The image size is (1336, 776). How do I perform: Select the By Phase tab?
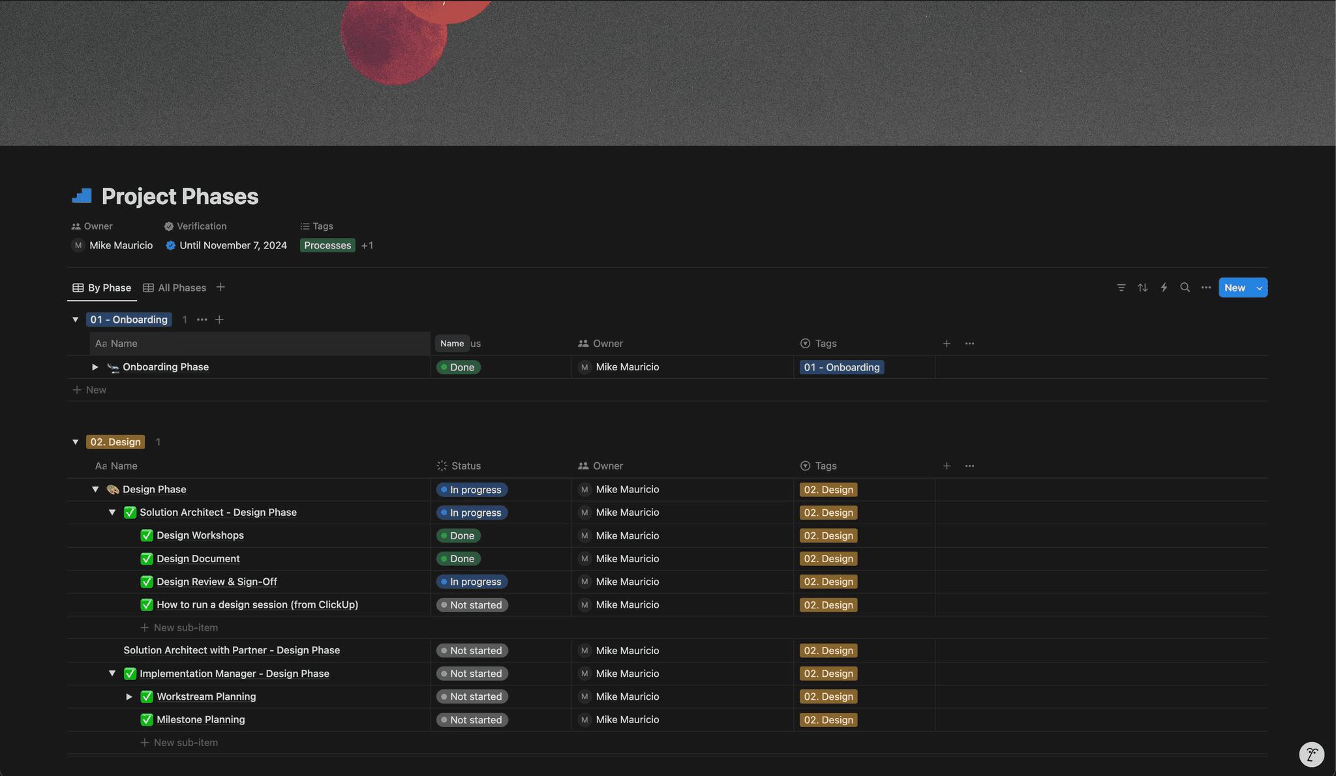(102, 288)
